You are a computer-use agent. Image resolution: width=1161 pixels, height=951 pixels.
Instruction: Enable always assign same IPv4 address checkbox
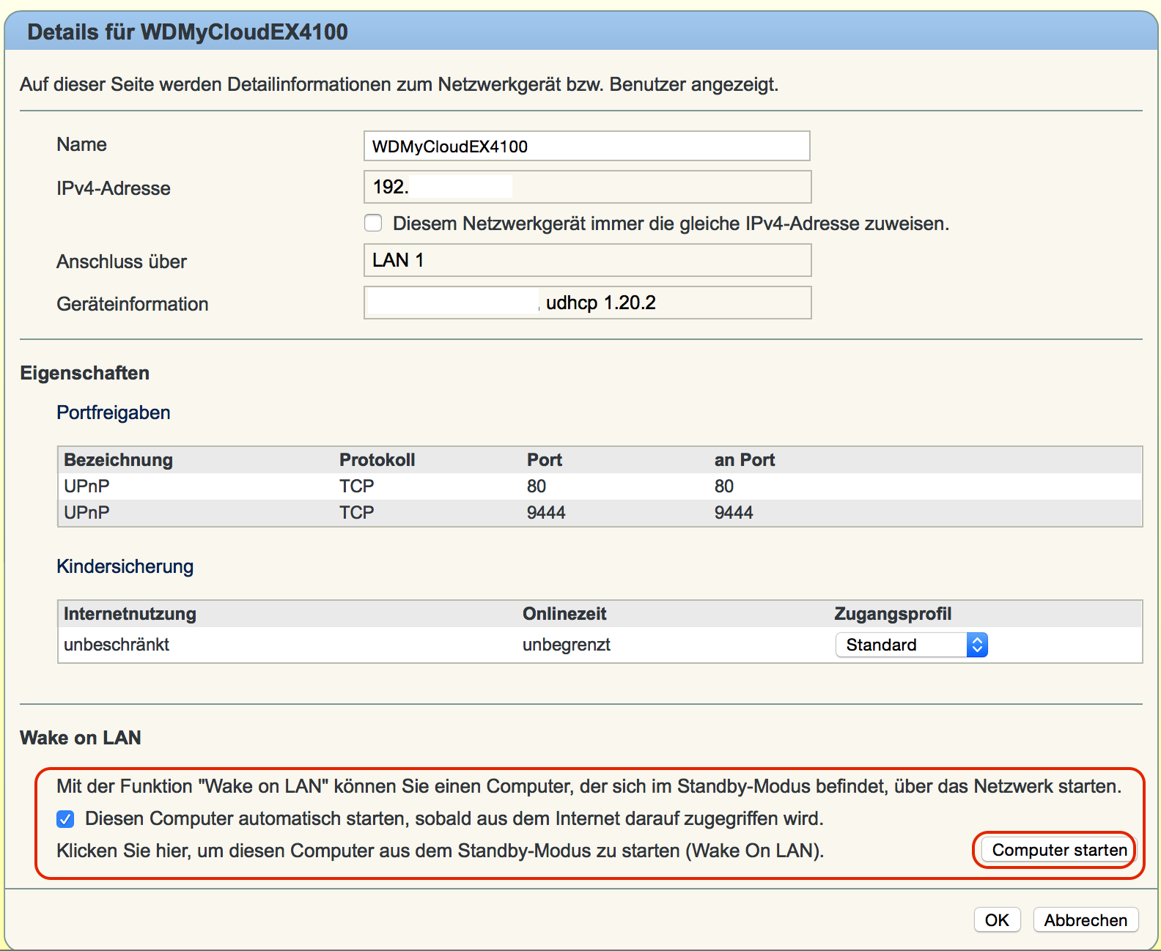click(374, 223)
